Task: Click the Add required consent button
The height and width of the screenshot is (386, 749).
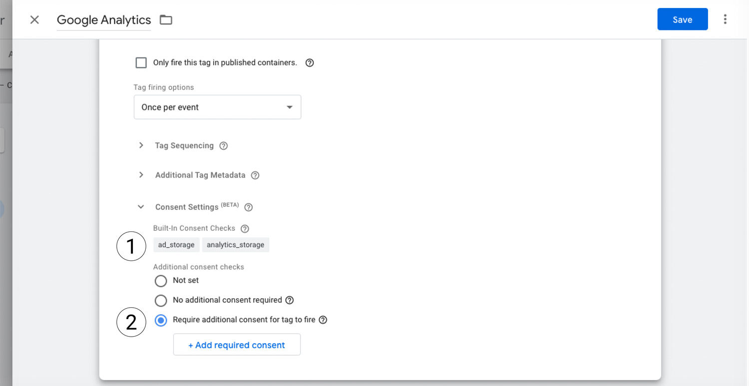Action: 237,345
